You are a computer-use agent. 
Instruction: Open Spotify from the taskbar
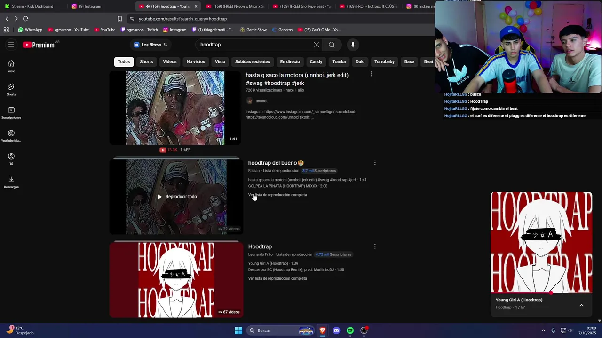[x=350, y=330]
